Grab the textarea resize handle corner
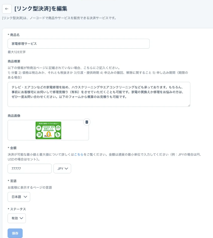This screenshot has width=213, height=238. click(189, 105)
